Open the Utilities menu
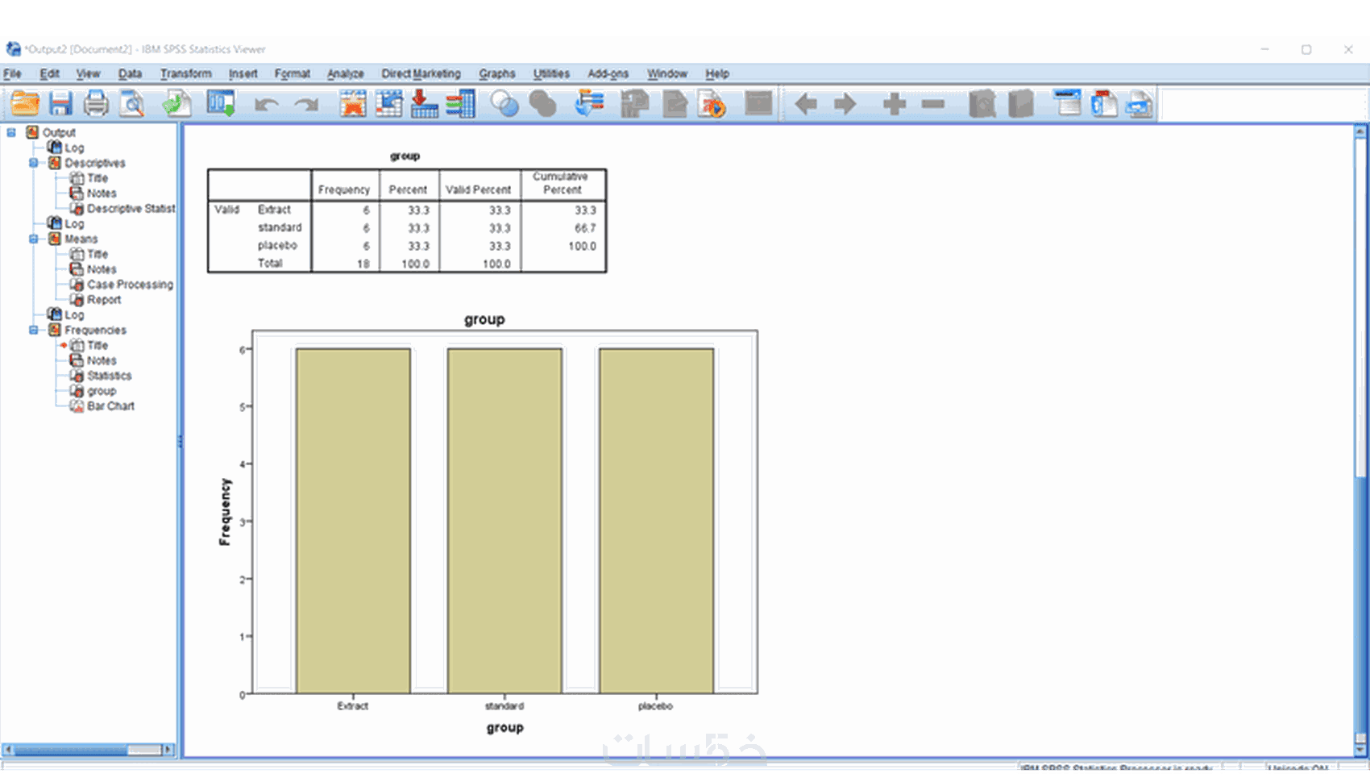Image resolution: width=1370 pixels, height=782 pixels. pos(551,73)
